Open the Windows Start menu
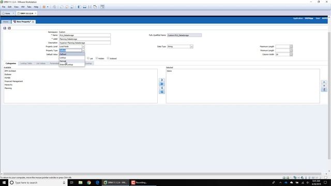The image size is (331, 186). click(4, 182)
